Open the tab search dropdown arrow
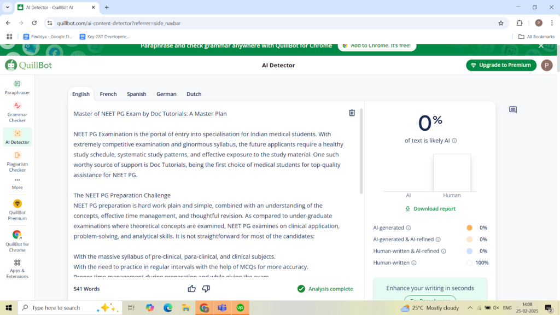Screen dimensions: 560x315 click(x=7, y=7)
